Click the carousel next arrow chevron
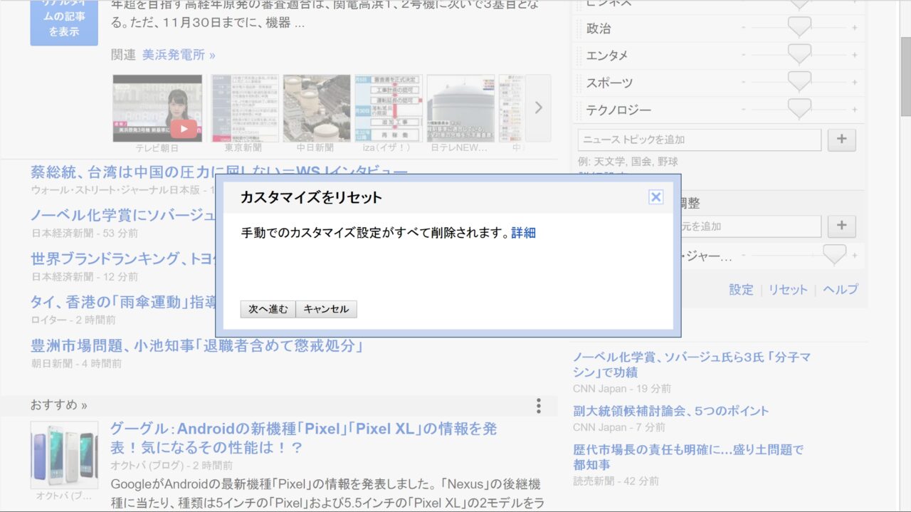 [x=538, y=108]
